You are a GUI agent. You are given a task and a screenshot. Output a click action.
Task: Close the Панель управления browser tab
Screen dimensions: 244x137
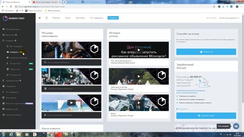coord(29,2)
